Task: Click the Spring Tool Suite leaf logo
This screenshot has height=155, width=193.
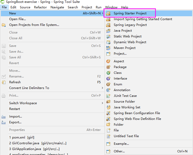Action: 3,2
